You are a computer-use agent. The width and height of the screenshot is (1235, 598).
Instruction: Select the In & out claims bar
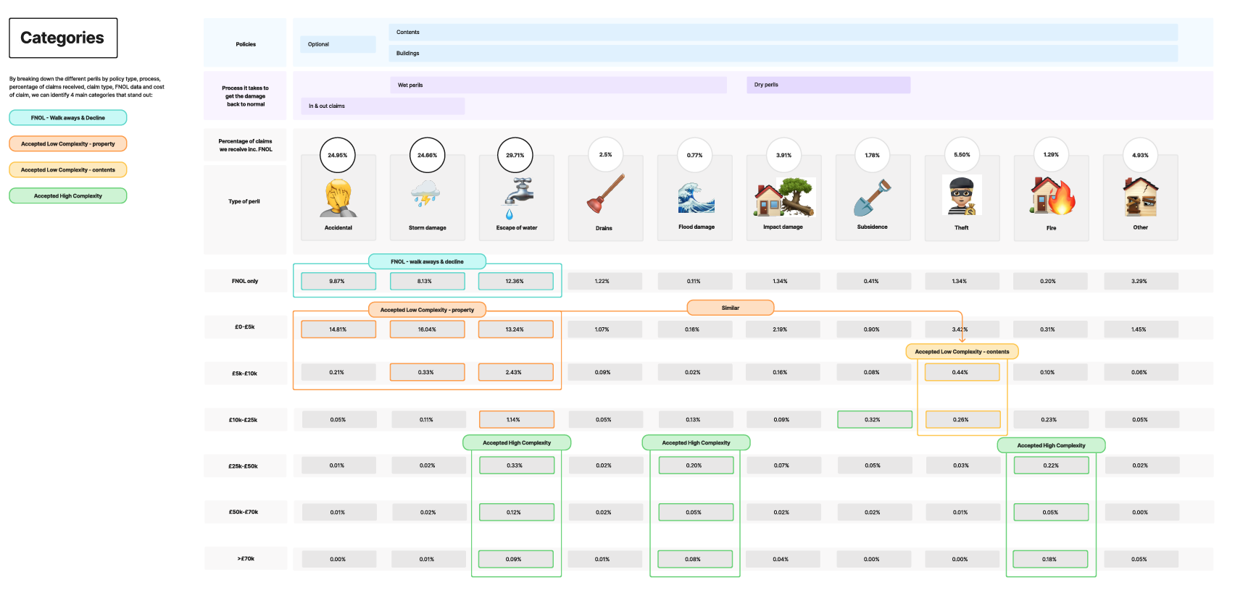(x=383, y=106)
